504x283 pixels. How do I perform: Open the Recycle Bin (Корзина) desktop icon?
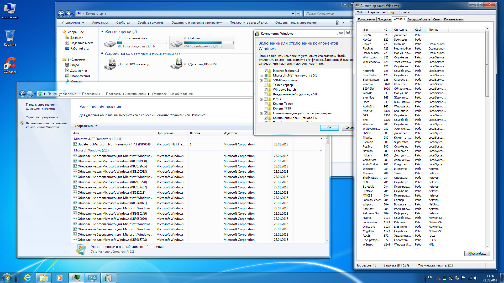(x=10, y=36)
